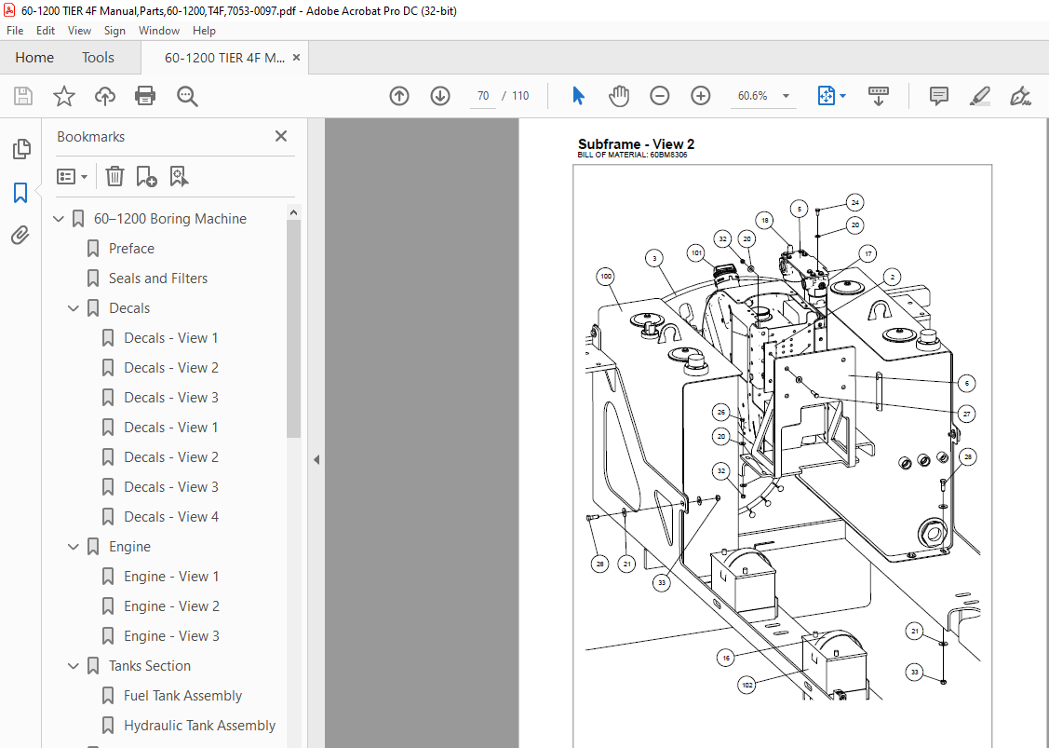Find the current bookmark icon
1049x748 pixels.
[180, 176]
